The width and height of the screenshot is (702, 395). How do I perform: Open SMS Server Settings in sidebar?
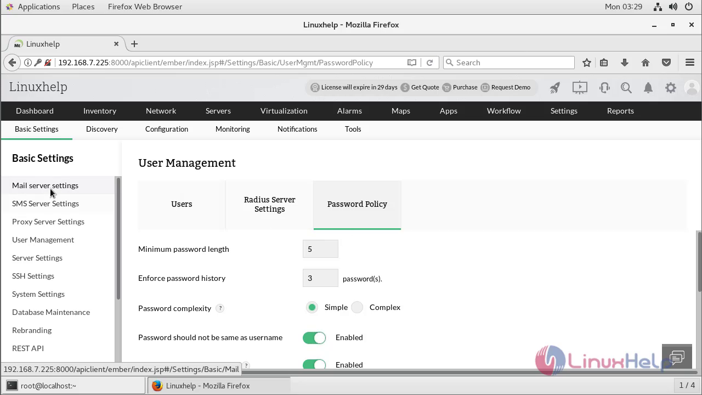(46, 204)
